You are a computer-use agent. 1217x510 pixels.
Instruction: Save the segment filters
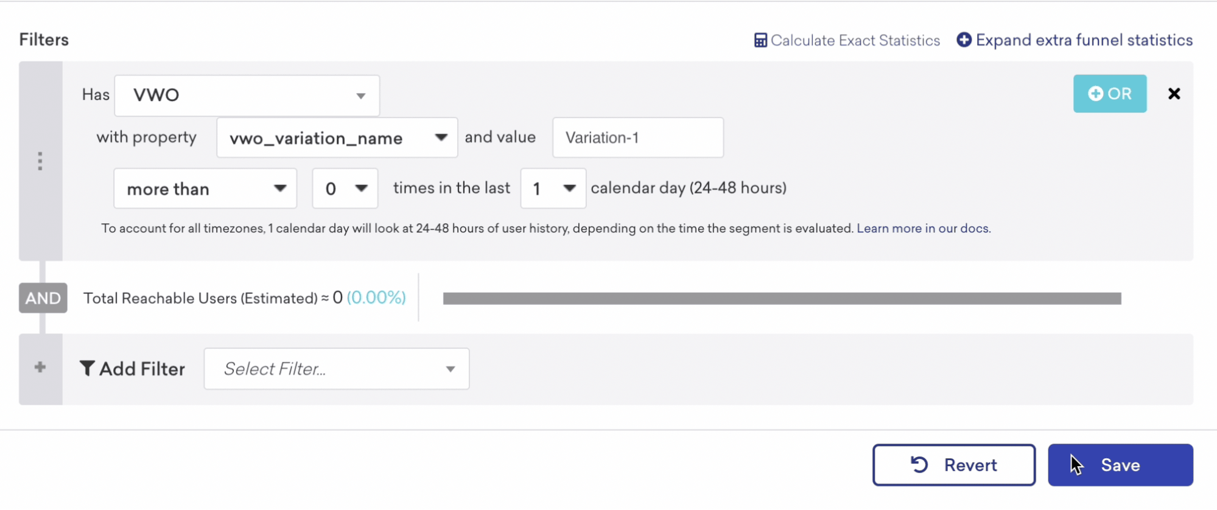pos(1120,465)
